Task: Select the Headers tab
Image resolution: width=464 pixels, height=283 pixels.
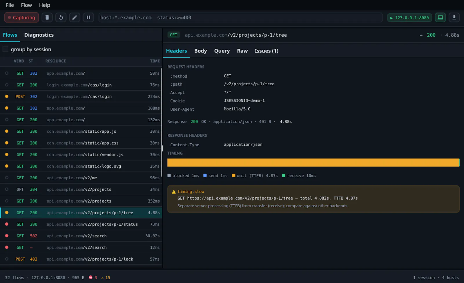Action: [176, 51]
